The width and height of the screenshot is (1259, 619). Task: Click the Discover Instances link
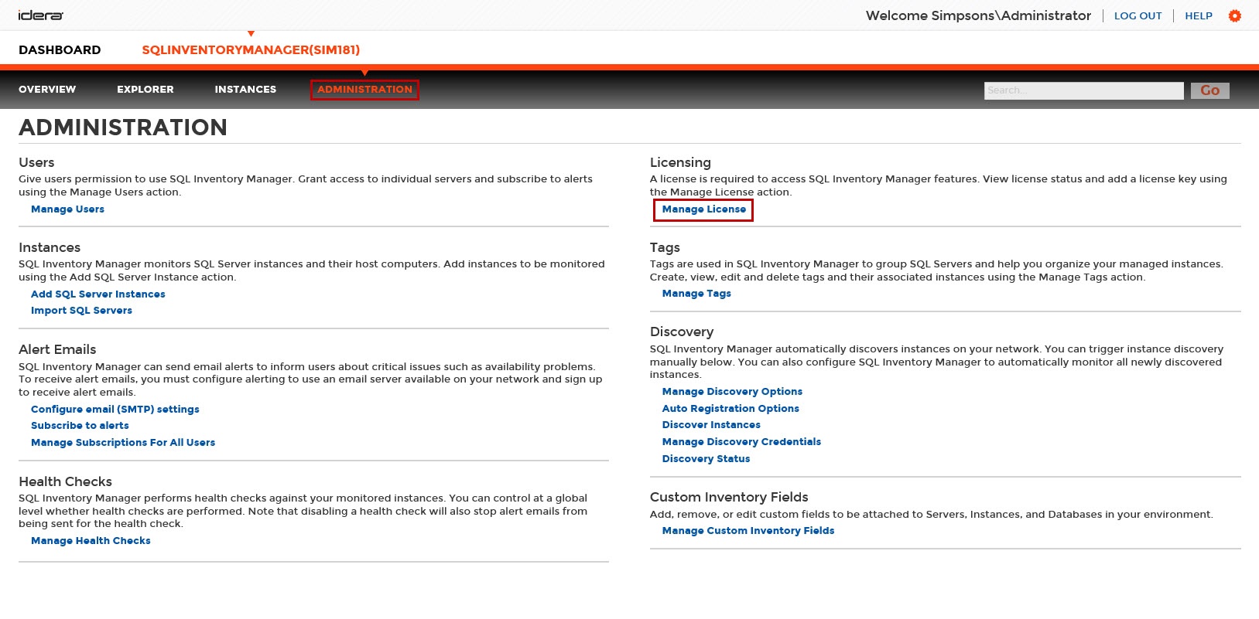pyautogui.click(x=711, y=425)
